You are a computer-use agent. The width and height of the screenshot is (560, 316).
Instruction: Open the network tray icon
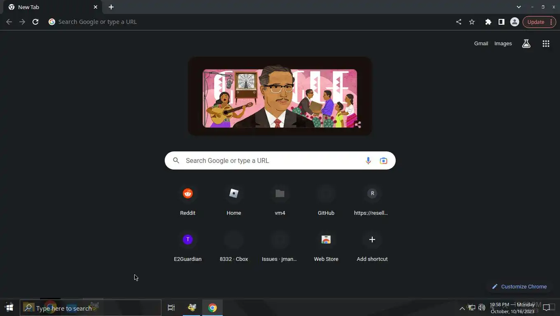[x=472, y=308]
